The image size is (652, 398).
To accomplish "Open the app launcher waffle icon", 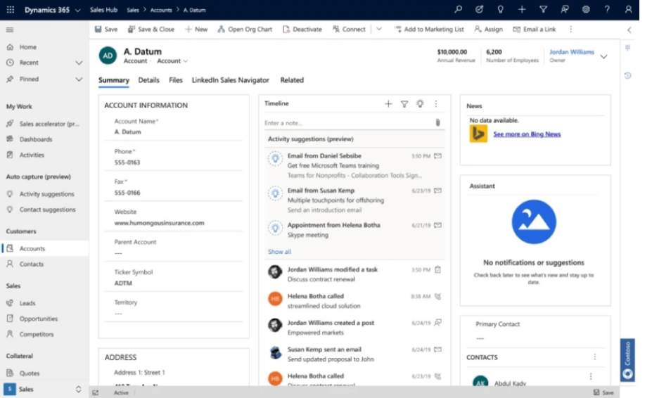I will pyautogui.click(x=11, y=10).
